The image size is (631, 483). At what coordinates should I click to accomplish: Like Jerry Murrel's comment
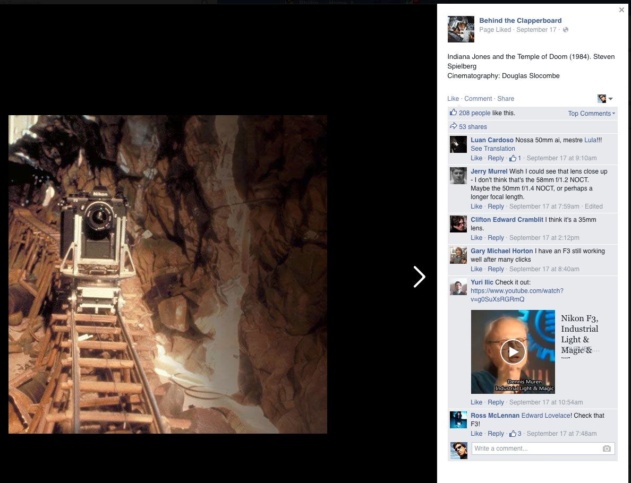[x=476, y=206]
